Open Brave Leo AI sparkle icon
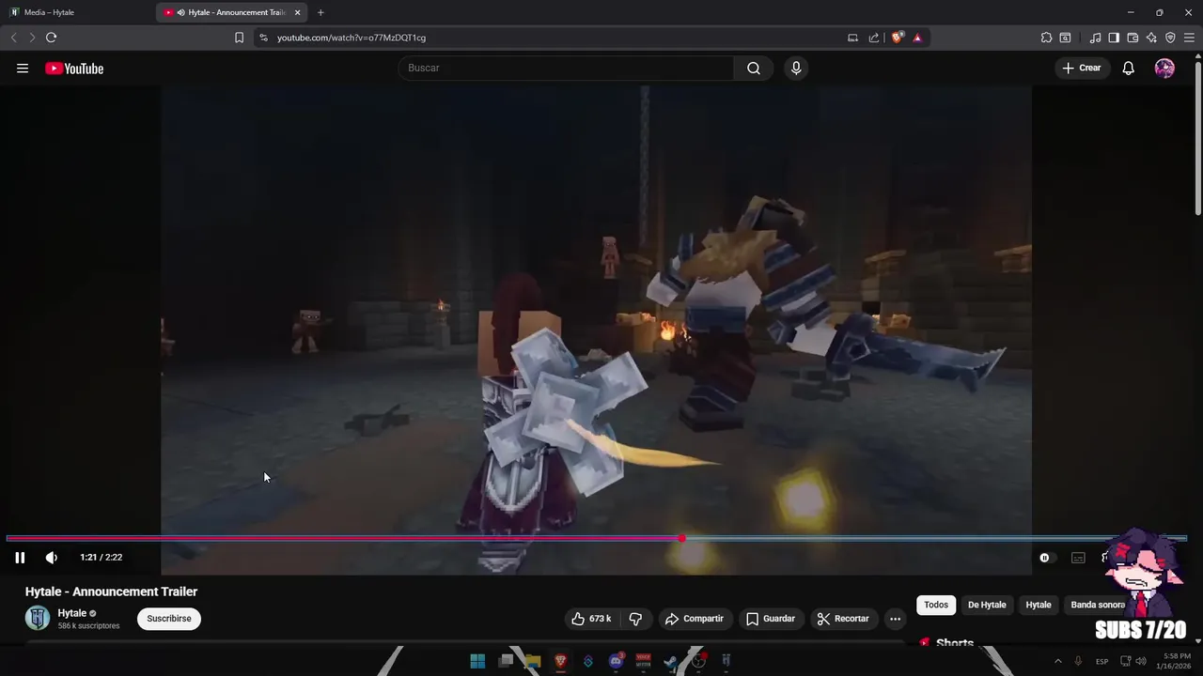The image size is (1203, 676). click(x=1151, y=38)
